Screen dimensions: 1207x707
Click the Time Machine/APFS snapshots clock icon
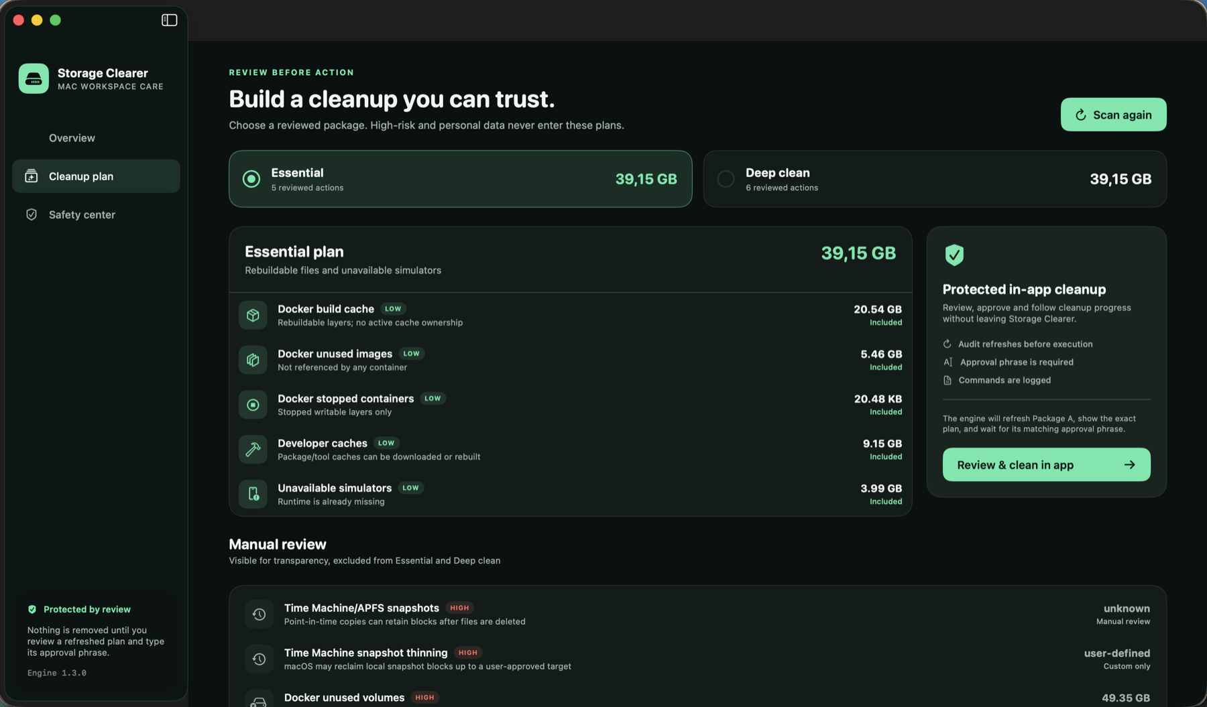pos(259,615)
